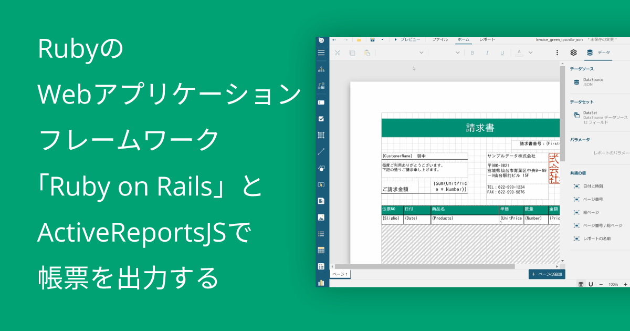This screenshot has height=331, width=630.
Task: Select the {SlipNo} table cell
Action: coord(392,219)
